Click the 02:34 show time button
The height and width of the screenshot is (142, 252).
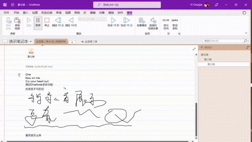tap(166, 24)
